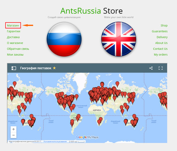Go to Guarantees page
The width and height of the screenshot is (177, 151).
pos(160,31)
